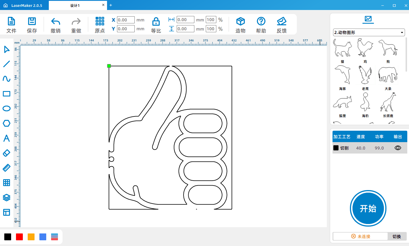Viewport: 409px width, 246px height.
Task: Click the 切割 power value 99.0
Action: pyautogui.click(x=379, y=148)
